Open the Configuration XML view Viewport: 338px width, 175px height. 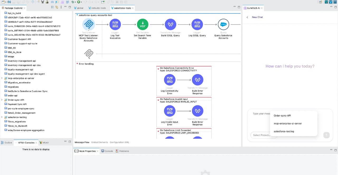click(x=119, y=142)
